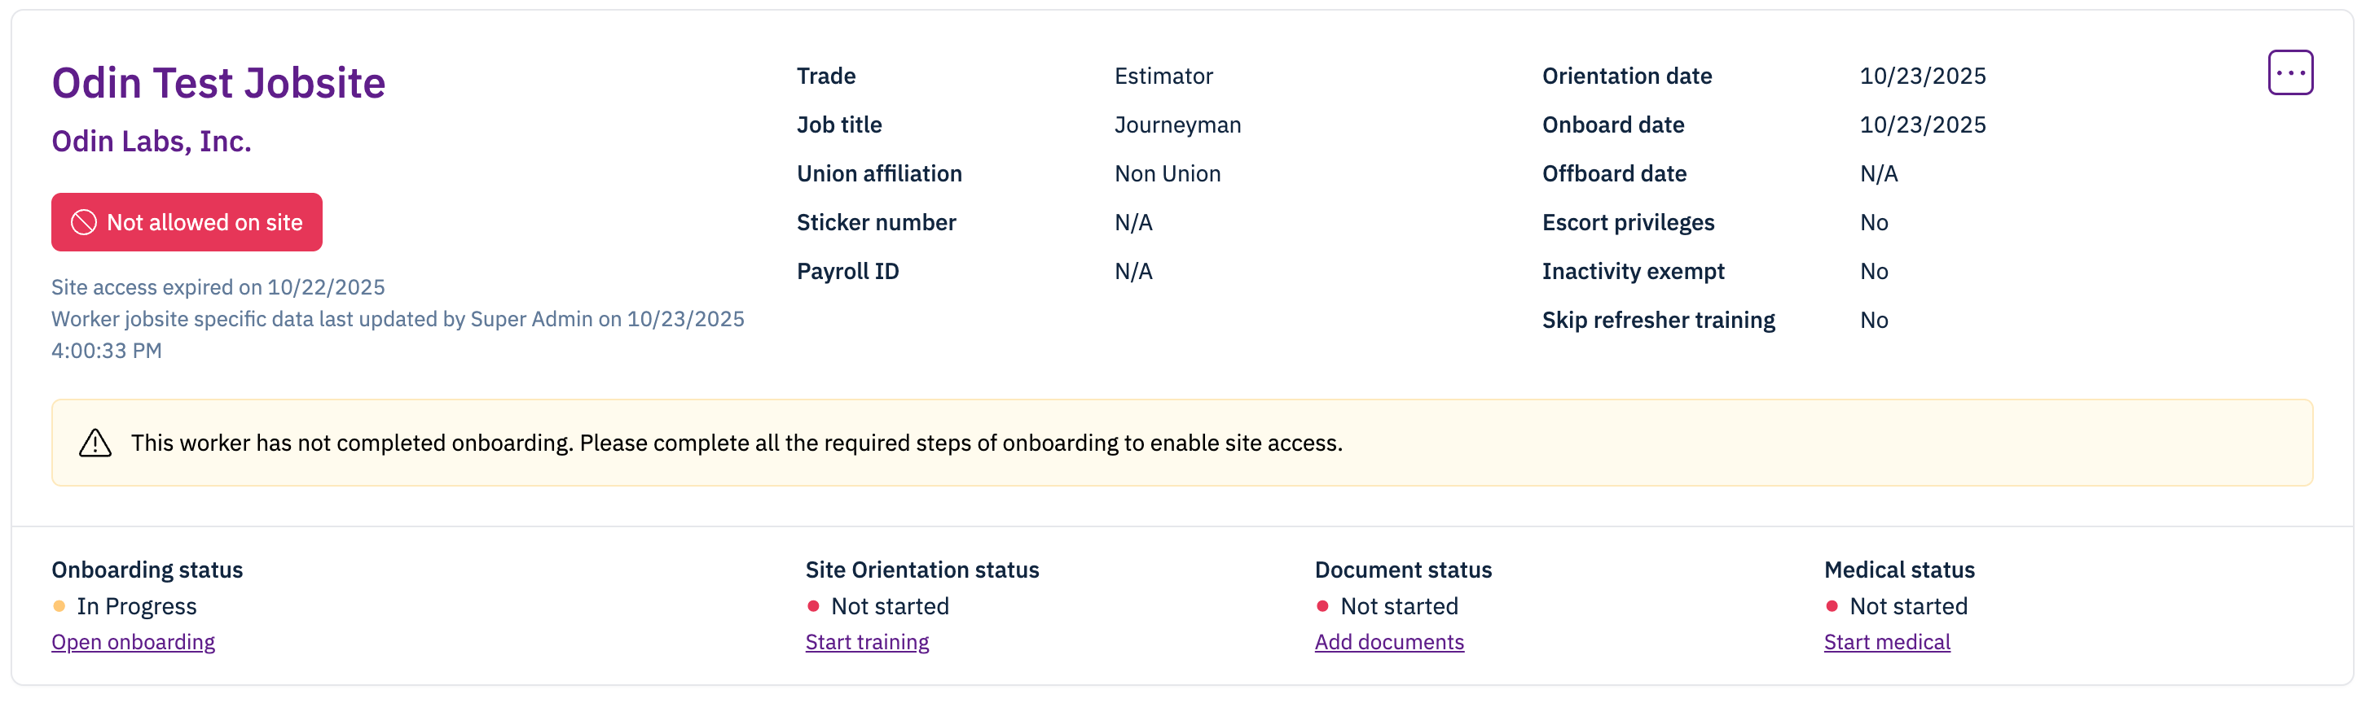
Task: Select the Orientation date value
Action: [x=1923, y=76]
